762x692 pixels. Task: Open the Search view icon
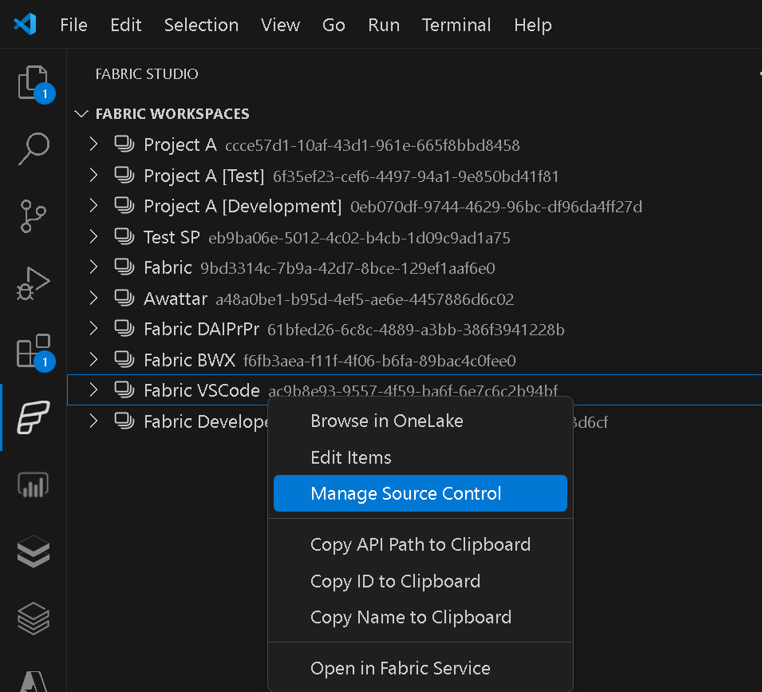[x=34, y=149]
